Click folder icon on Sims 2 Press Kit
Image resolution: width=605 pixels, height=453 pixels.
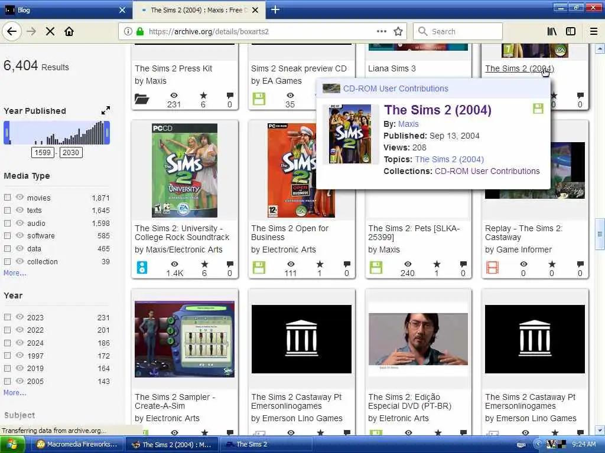[x=142, y=99]
